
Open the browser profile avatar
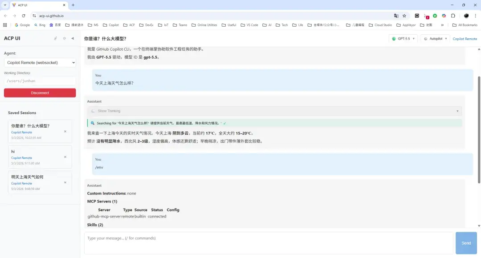(x=466, y=16)
